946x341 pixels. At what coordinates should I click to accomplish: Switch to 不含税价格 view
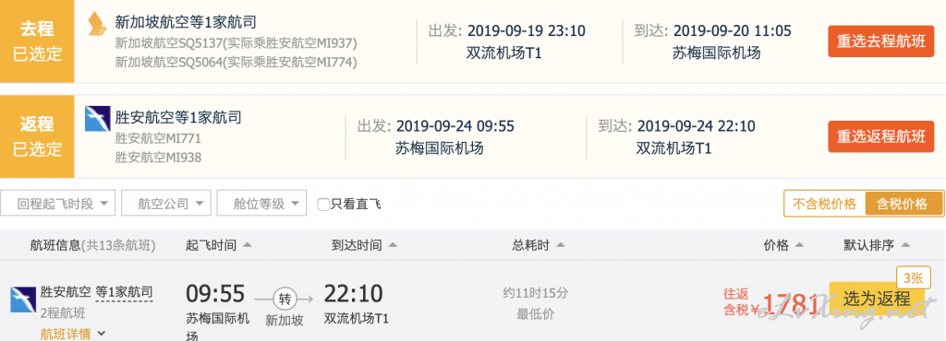824,204
